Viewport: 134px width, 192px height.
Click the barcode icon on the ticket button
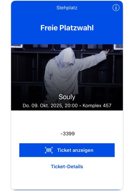[49, 150]
